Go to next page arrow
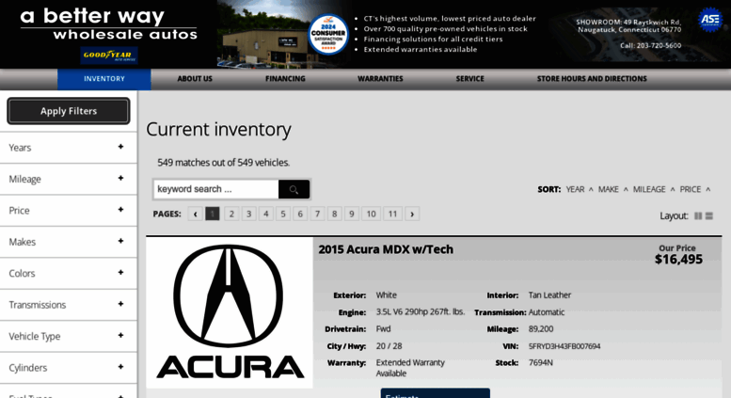Screen dimensions: 731x398 [x=412, y=214]
